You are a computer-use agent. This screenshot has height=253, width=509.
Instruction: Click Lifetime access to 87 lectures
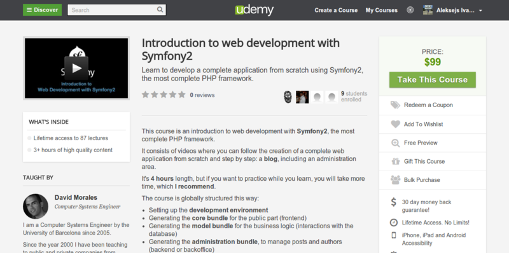coord(71,138)
